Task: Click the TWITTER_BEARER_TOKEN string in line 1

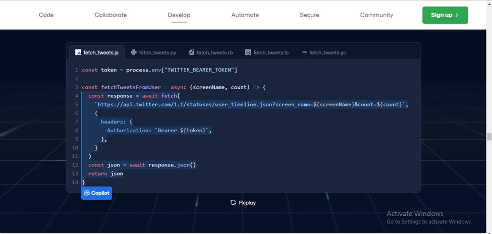Action: [200, 70]
